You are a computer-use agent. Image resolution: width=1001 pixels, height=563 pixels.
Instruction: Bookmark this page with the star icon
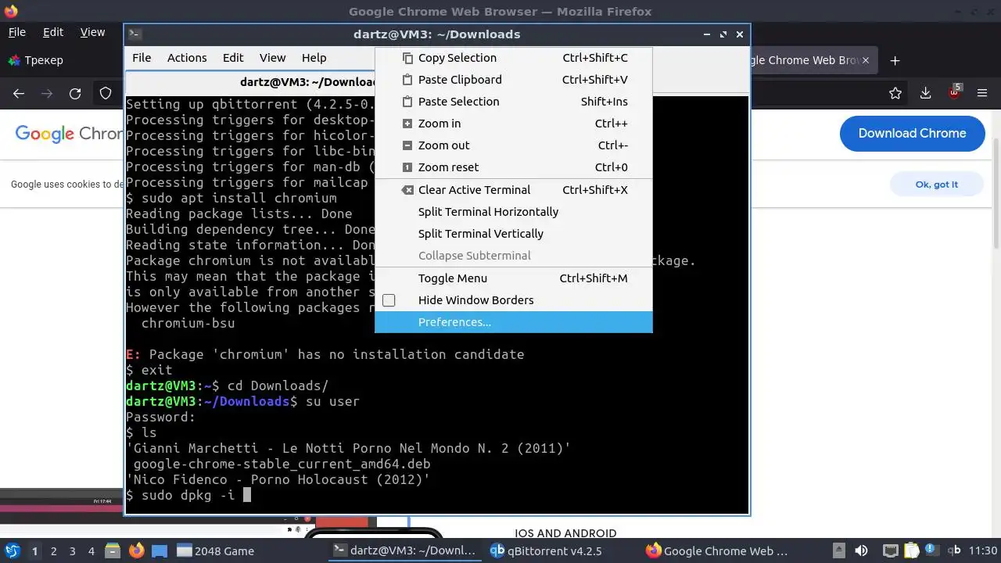tap(895, 93)
